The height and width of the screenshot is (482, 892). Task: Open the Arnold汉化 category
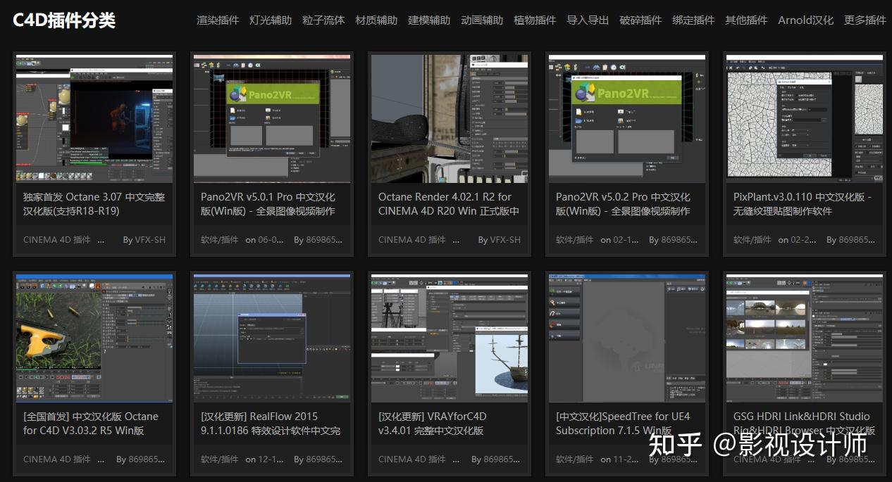805,20
